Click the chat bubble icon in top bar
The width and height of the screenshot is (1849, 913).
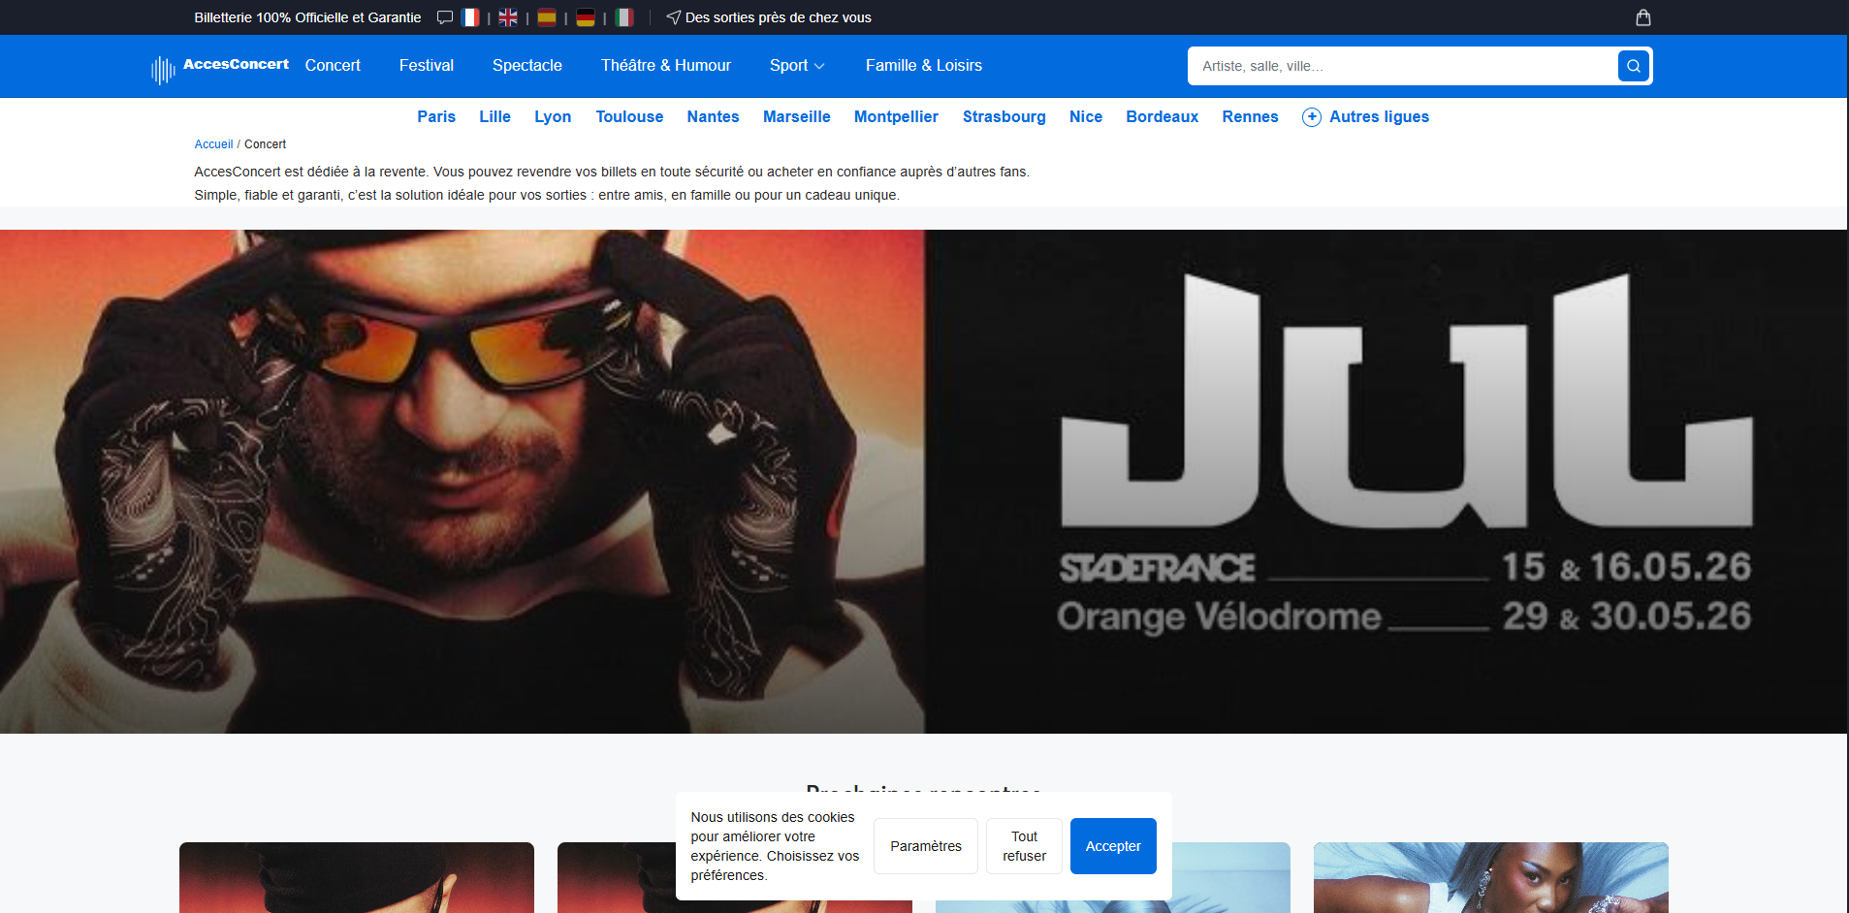tap(445, 17)
